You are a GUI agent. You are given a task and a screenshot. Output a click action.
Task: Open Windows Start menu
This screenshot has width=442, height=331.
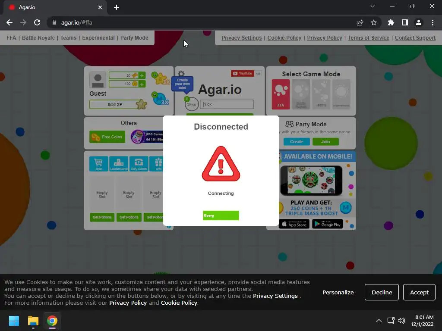point(14,321)
